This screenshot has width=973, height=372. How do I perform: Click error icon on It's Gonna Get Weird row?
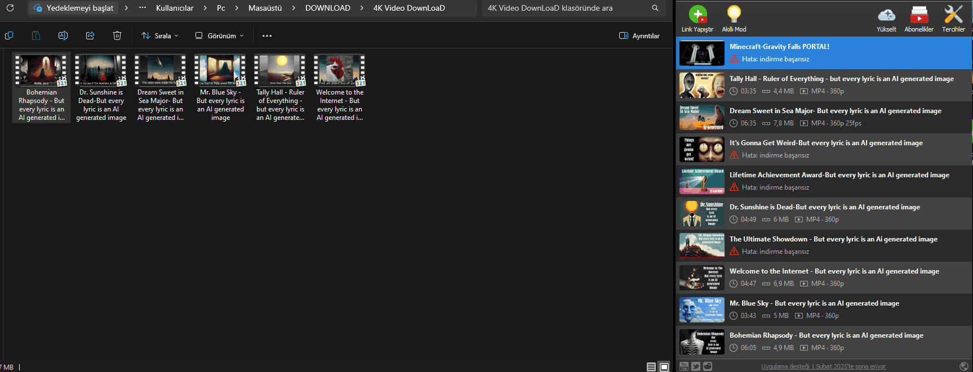tap(734, 155)
